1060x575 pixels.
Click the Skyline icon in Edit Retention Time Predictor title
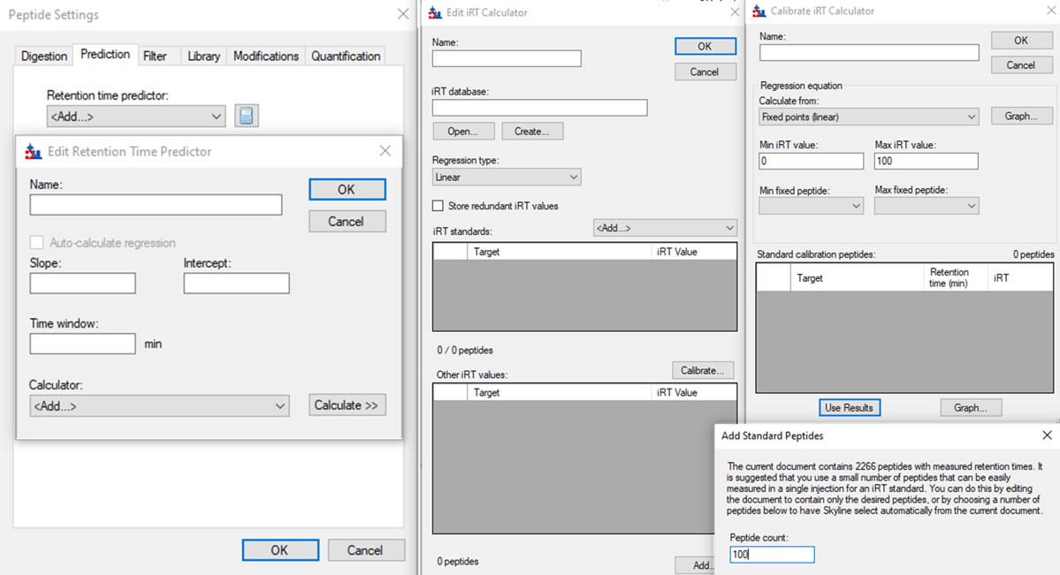(x=33, y=151)
